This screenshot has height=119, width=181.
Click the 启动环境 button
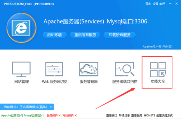(x=55, y=35)
